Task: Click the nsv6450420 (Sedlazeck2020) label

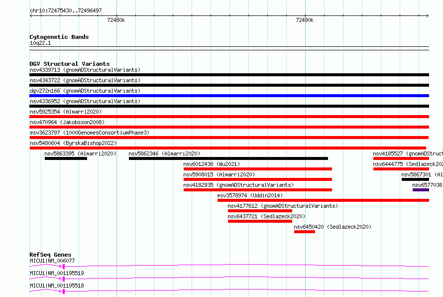Action: (332, 227)
